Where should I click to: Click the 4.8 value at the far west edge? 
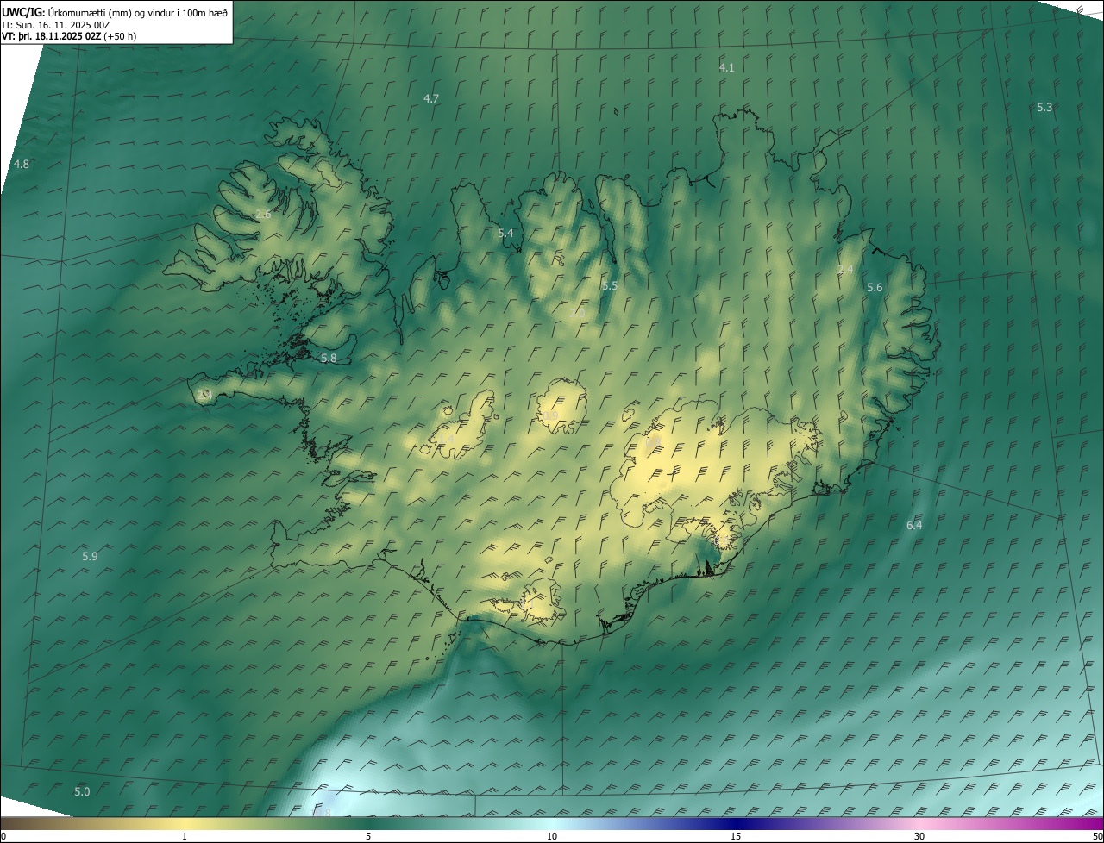point(22,164)
